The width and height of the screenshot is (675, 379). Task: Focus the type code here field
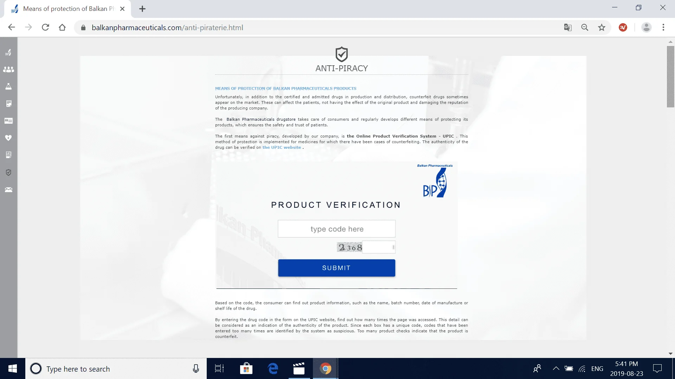click(336, 229)
